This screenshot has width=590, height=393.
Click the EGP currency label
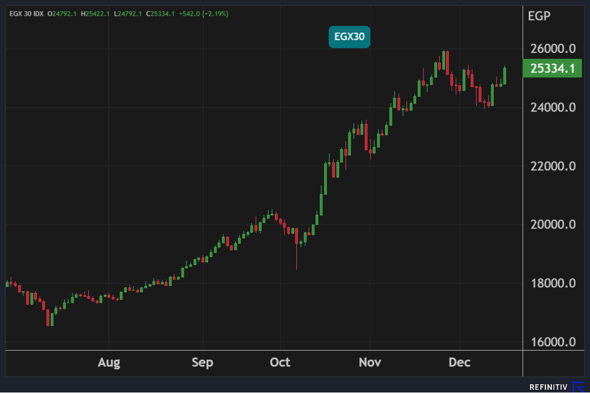[539, 16]
